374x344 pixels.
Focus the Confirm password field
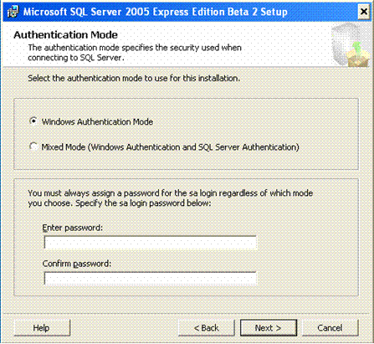pyautogui.click(x=150, y=278)
